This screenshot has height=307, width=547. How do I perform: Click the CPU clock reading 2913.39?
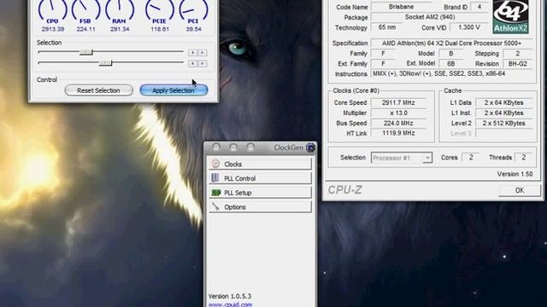tap(53, 29)
